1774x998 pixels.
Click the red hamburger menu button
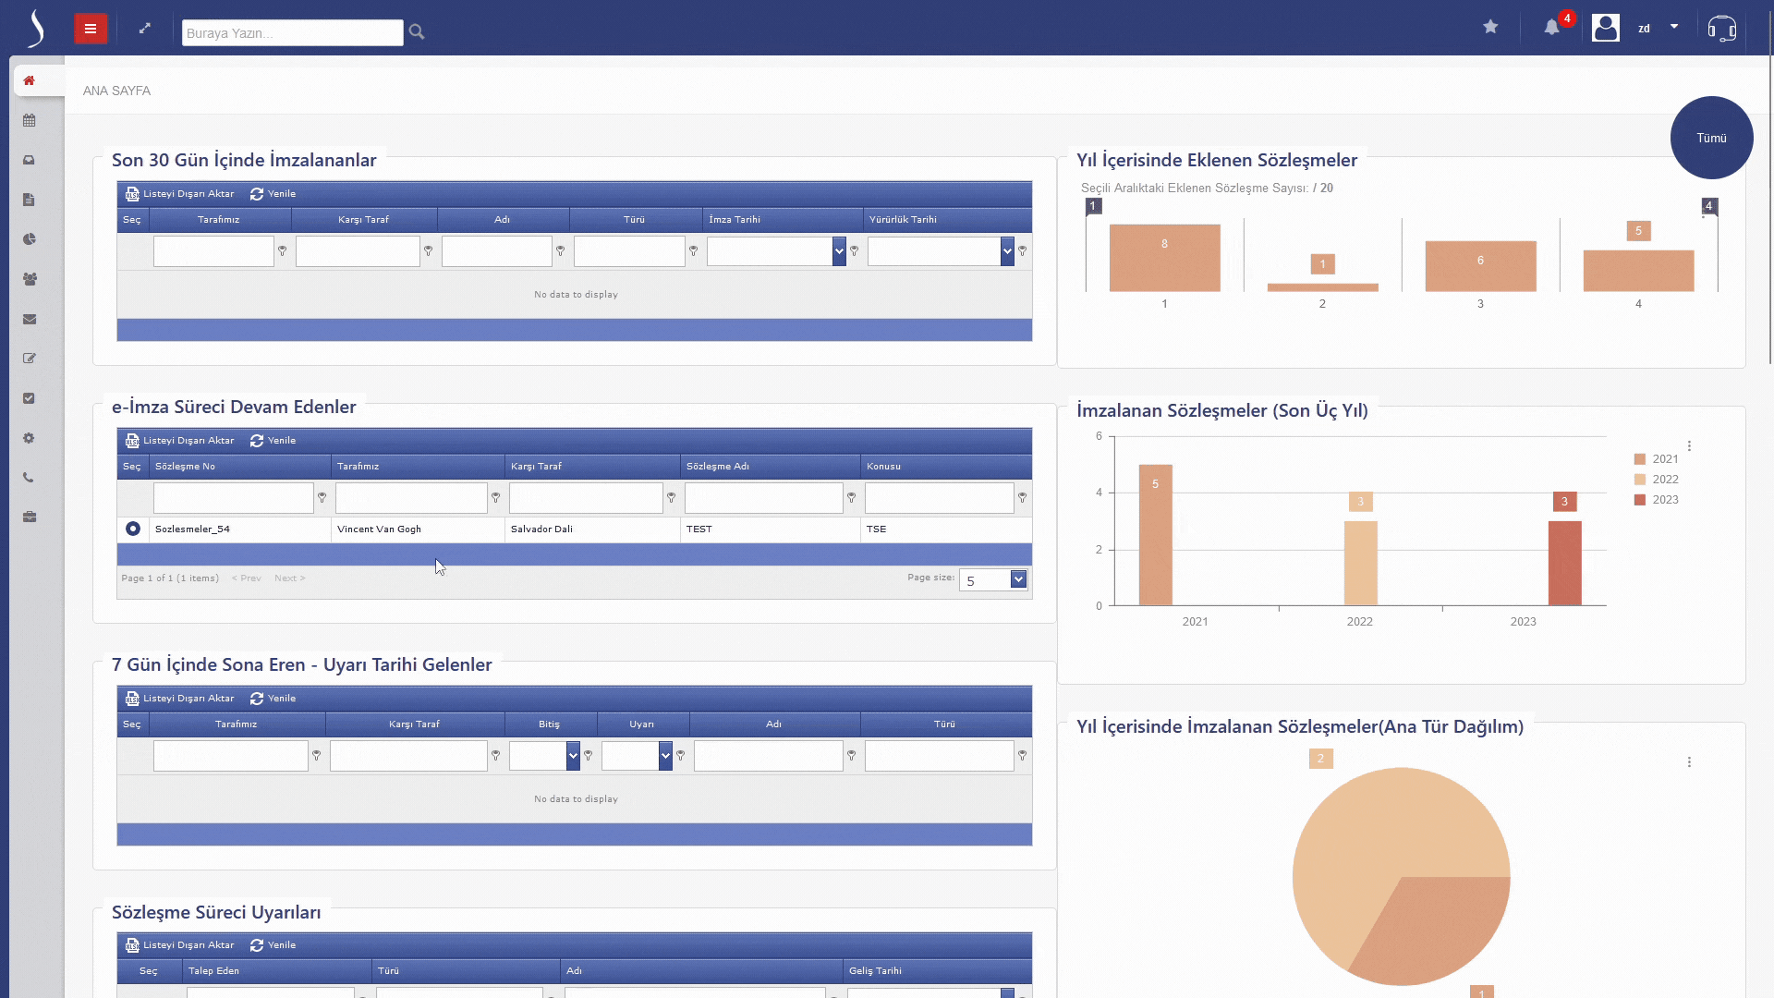91,29
